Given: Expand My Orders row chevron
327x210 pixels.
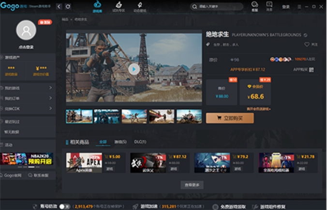Looking at the screenshot, I should 50,98.
